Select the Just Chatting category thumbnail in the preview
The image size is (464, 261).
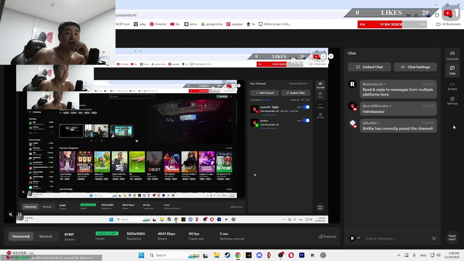pos(67,161)
